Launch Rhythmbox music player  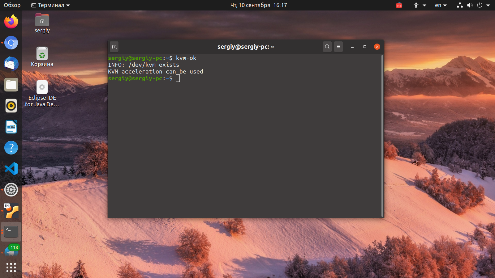click(11, 106)
